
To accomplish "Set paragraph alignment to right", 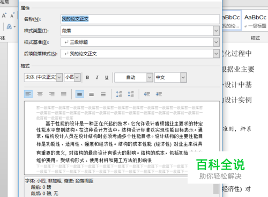I will [x=52, y=94].
